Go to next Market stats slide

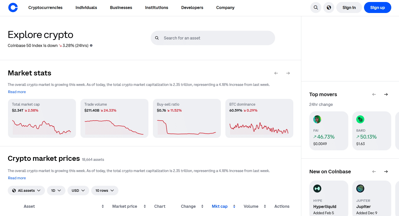tap(288, 73)
